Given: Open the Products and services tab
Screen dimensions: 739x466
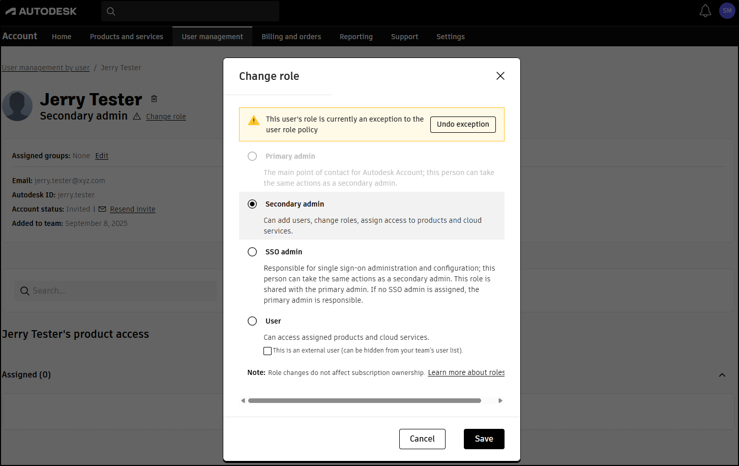Looking at the screenshot, I should click(x=127, y=37).
